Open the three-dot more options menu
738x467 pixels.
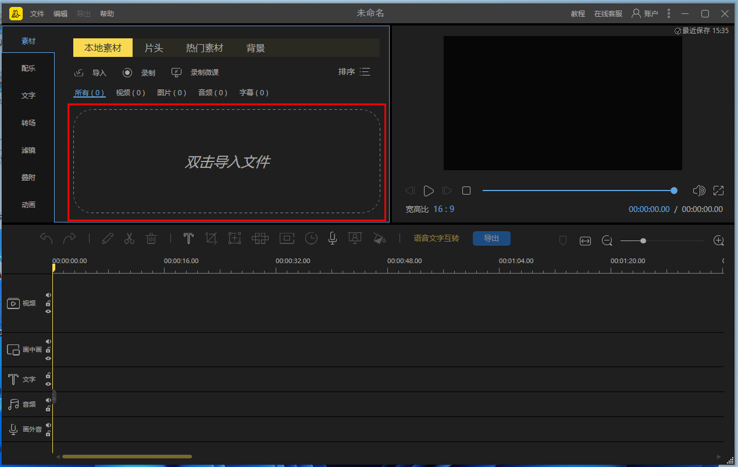669,13
